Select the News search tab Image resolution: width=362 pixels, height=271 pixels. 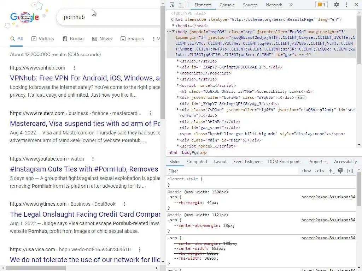[102, 39]
